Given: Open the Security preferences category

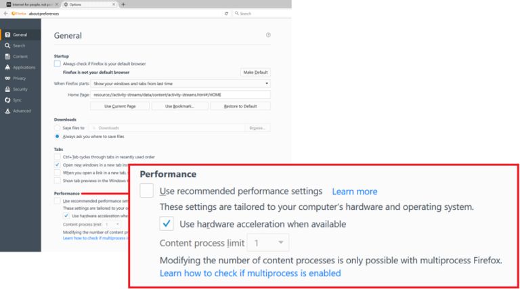Looking at the screenshot, I should (20, 89).
